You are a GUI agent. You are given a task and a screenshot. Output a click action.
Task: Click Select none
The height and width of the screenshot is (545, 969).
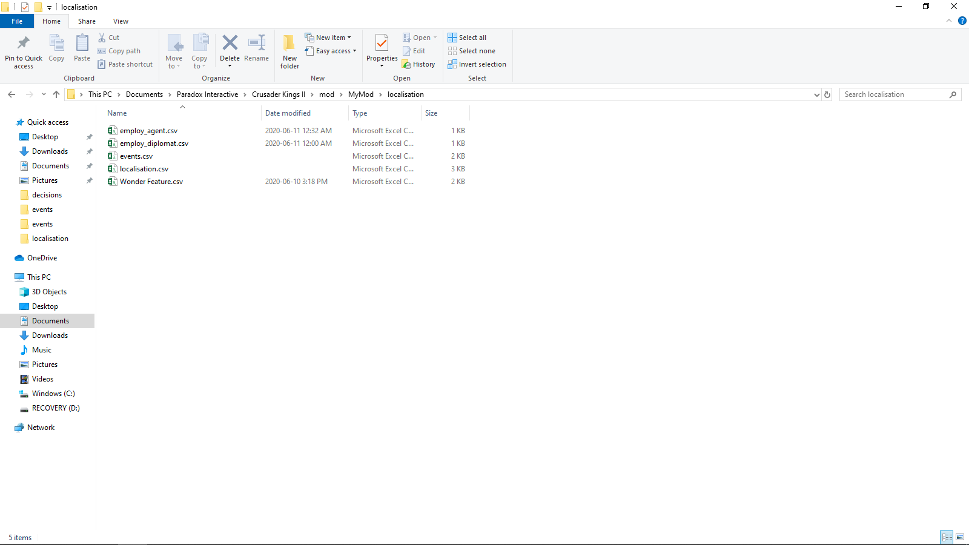(x=472, y=51)
